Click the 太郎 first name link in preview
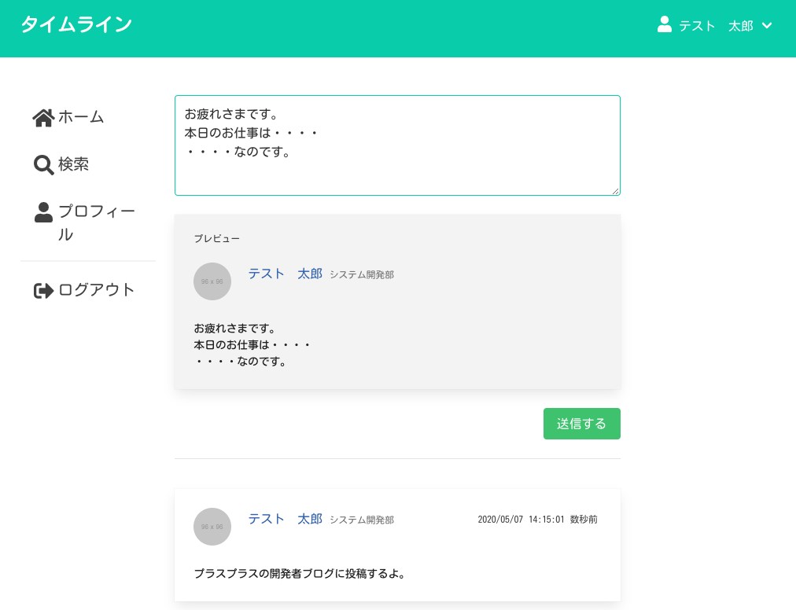This screenshot has height=610, width=796. (310, 273)
